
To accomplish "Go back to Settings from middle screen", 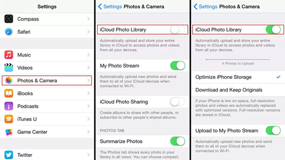I will coord(110,7).
